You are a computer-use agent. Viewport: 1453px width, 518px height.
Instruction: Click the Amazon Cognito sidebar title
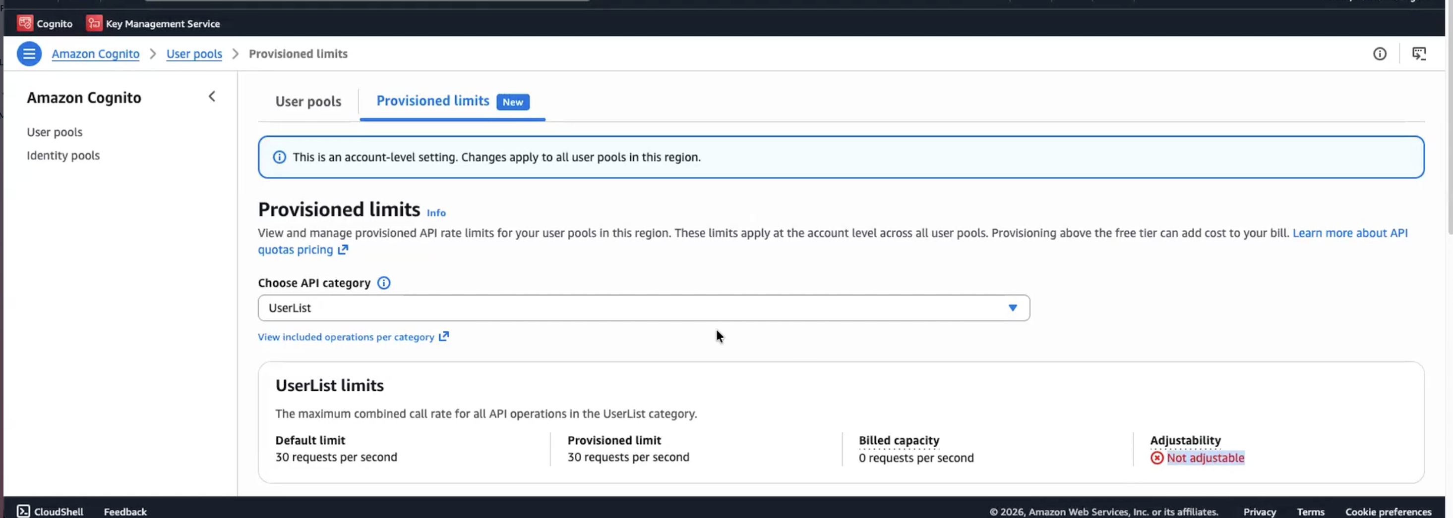coord(84,98)
